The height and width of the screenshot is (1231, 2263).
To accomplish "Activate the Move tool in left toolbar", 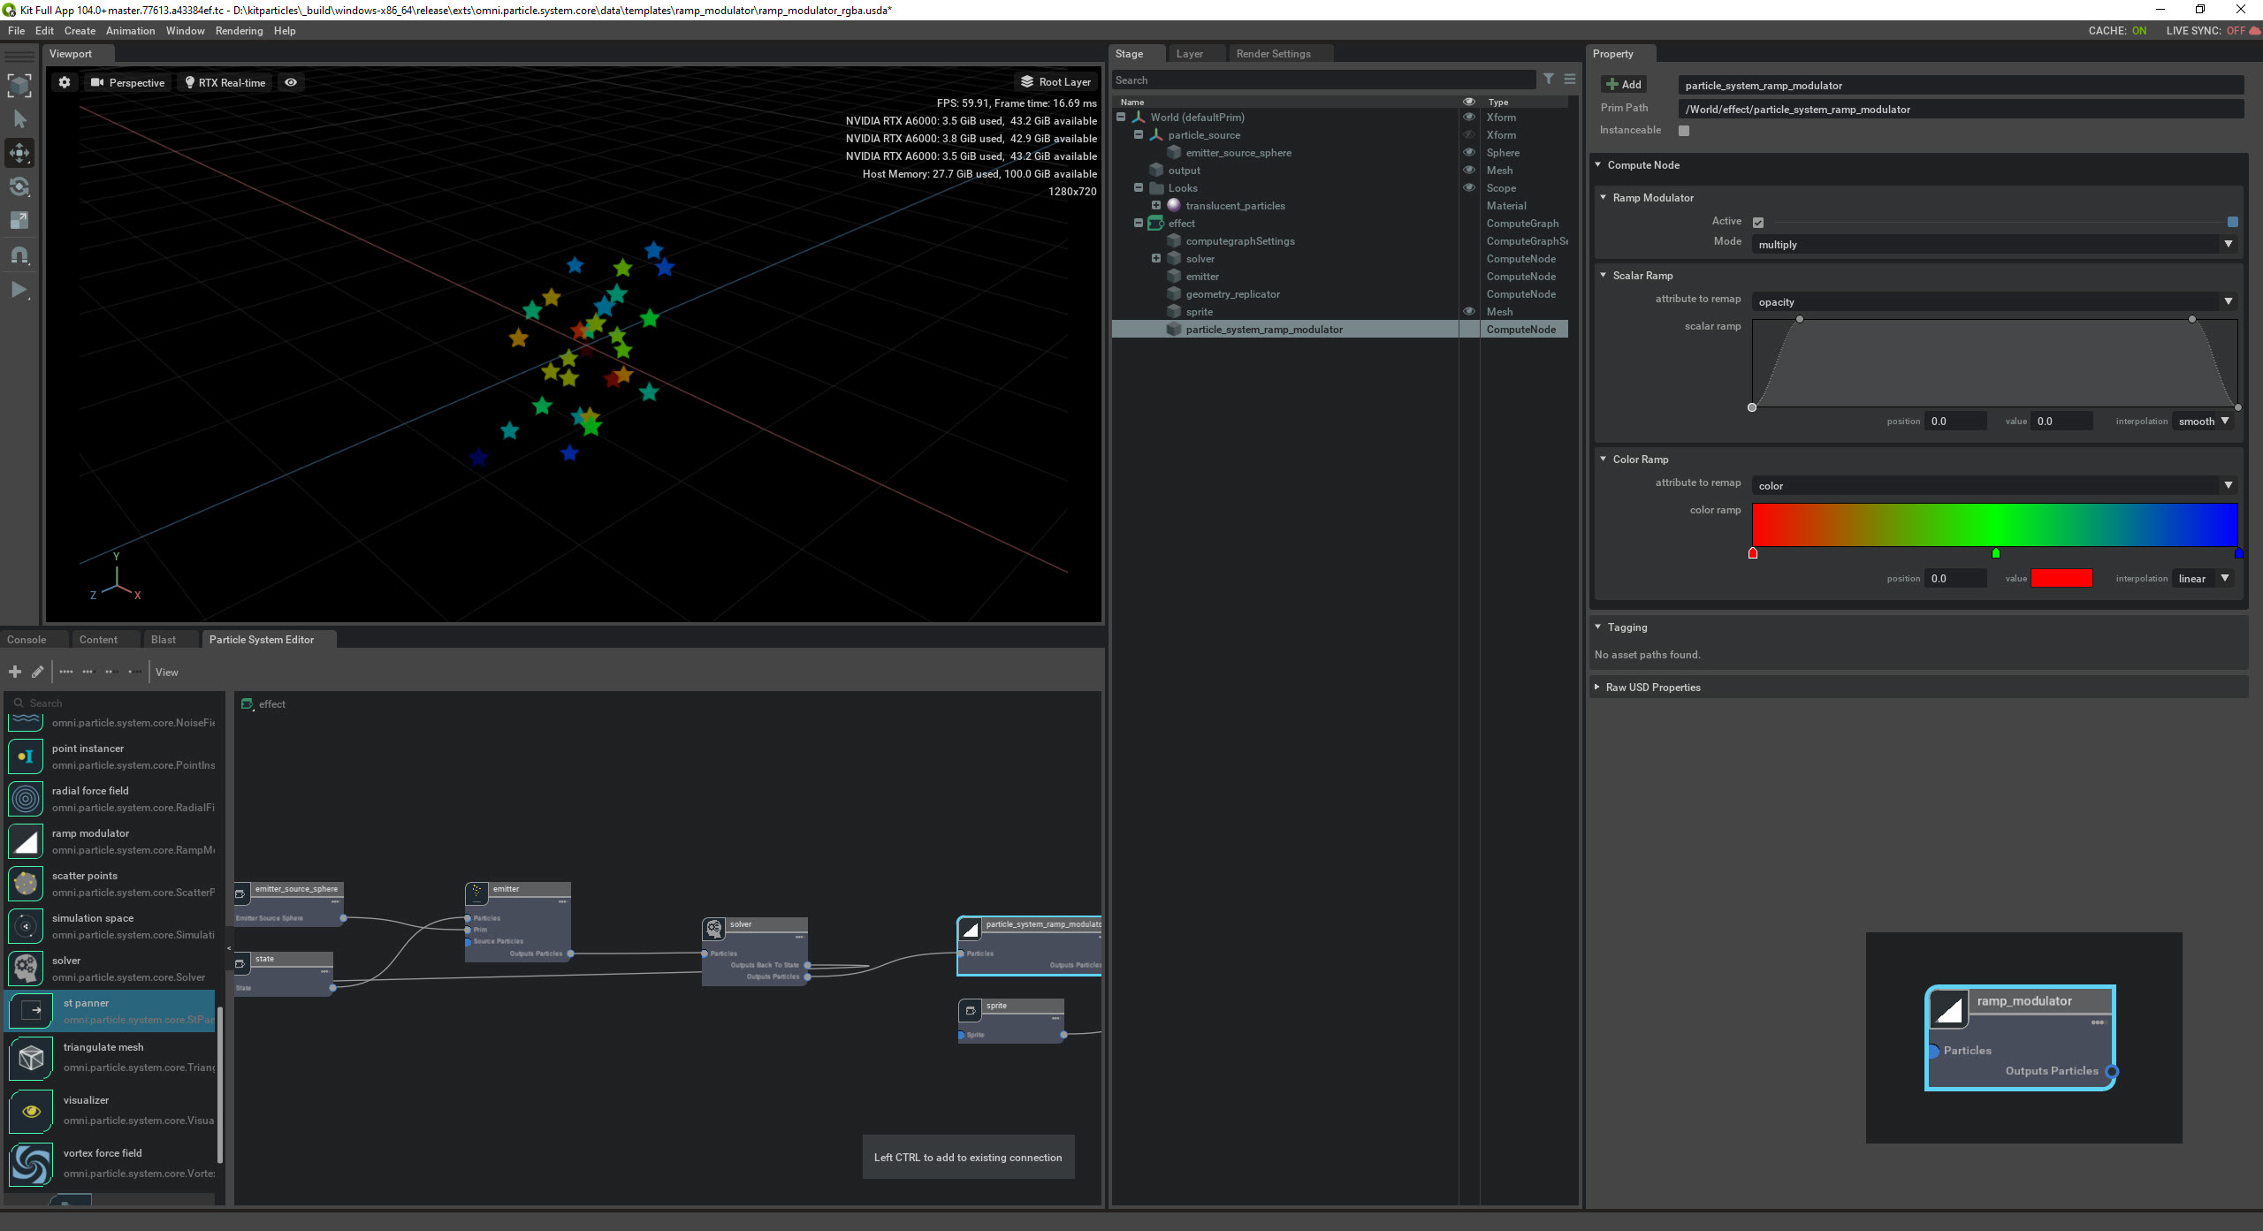I will (19, 153).
